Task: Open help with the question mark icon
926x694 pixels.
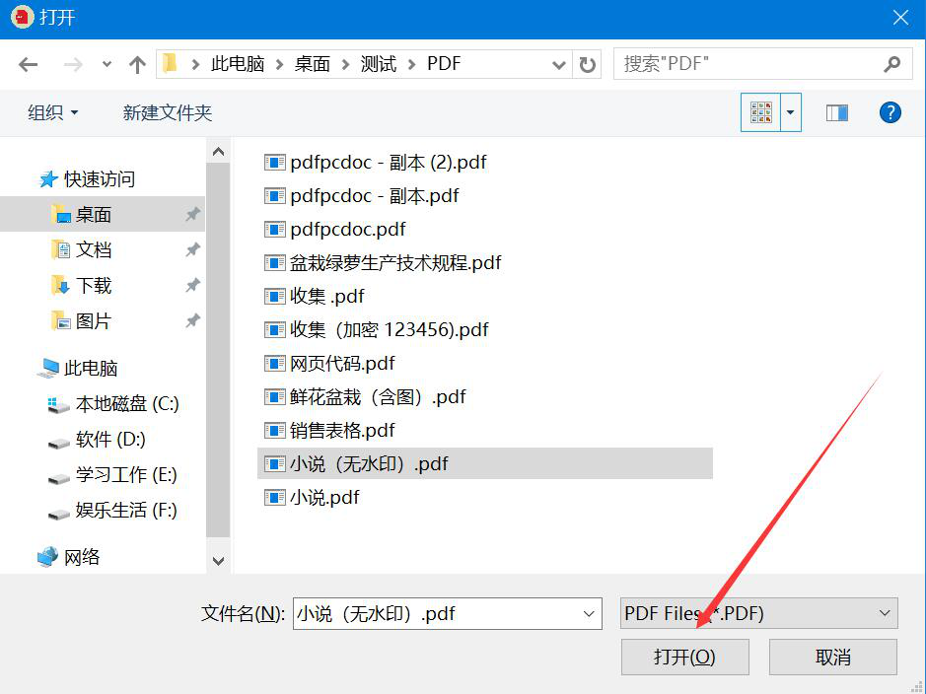Action: pos(890,112)
